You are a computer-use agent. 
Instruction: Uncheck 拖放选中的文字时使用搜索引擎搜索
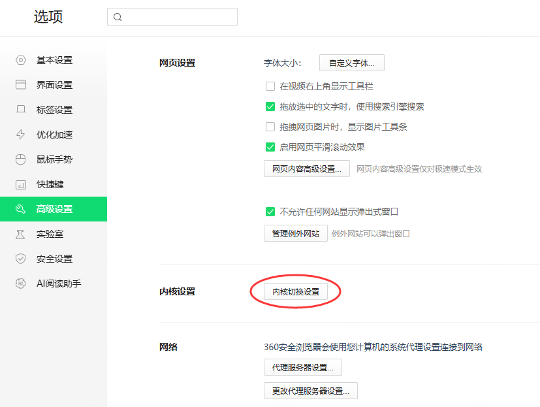[270, 106]
